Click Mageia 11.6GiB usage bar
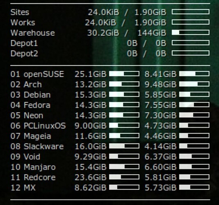This screenshot has height=205, width=219. point(124,136)
